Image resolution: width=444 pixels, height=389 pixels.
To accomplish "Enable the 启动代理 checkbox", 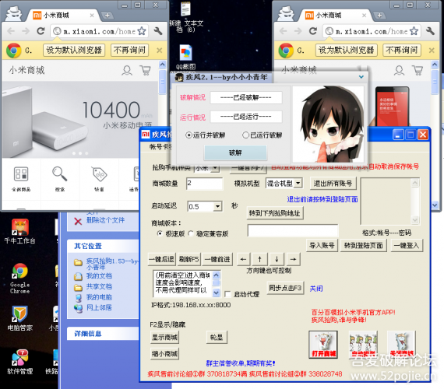I will 227,294.
